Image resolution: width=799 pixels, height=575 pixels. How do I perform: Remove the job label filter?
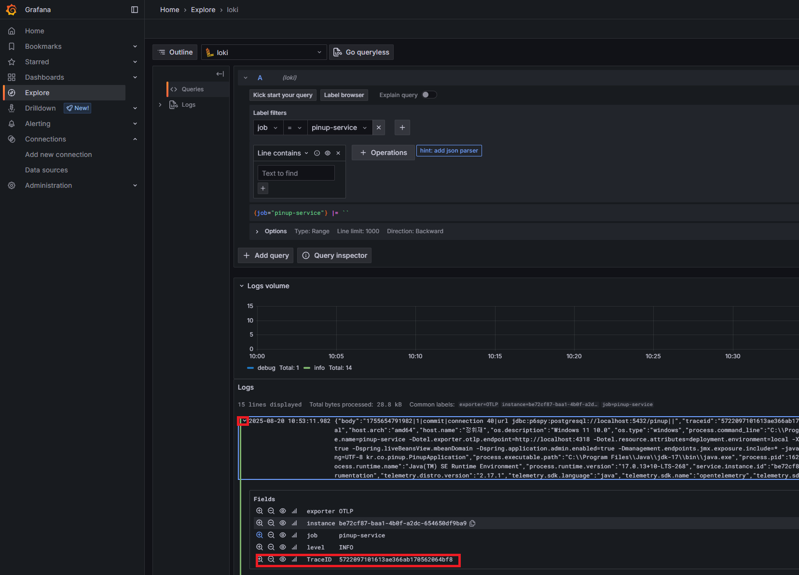(x=379, y=127)
